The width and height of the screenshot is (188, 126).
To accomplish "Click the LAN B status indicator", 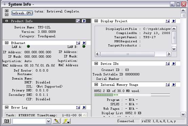I will (84, 46).
